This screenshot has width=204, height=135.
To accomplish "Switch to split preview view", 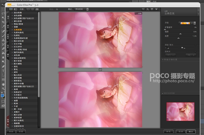I will [x=33, y=9].
